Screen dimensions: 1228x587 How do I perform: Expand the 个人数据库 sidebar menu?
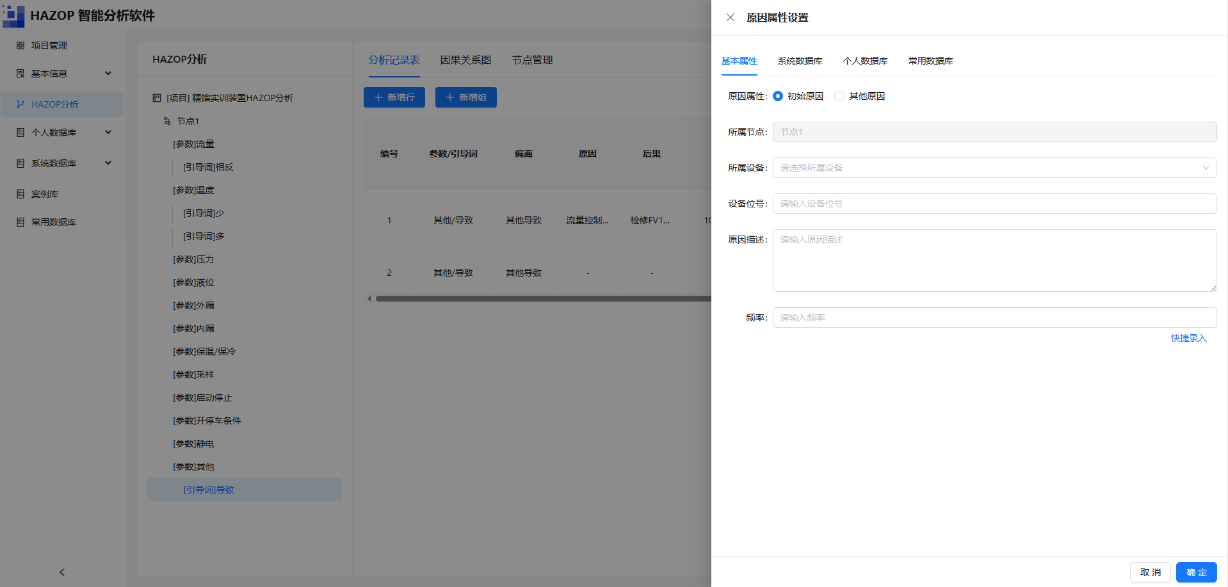108,133
